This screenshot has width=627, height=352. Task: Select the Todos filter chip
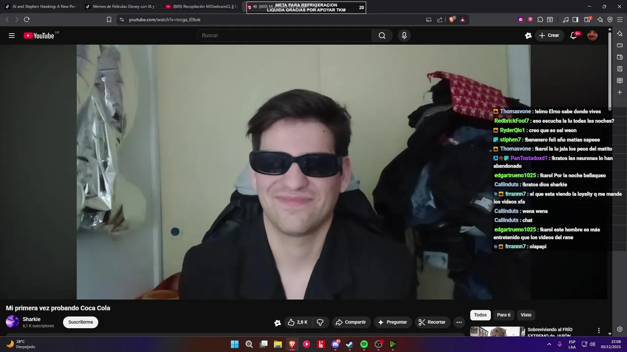[481, 315]
